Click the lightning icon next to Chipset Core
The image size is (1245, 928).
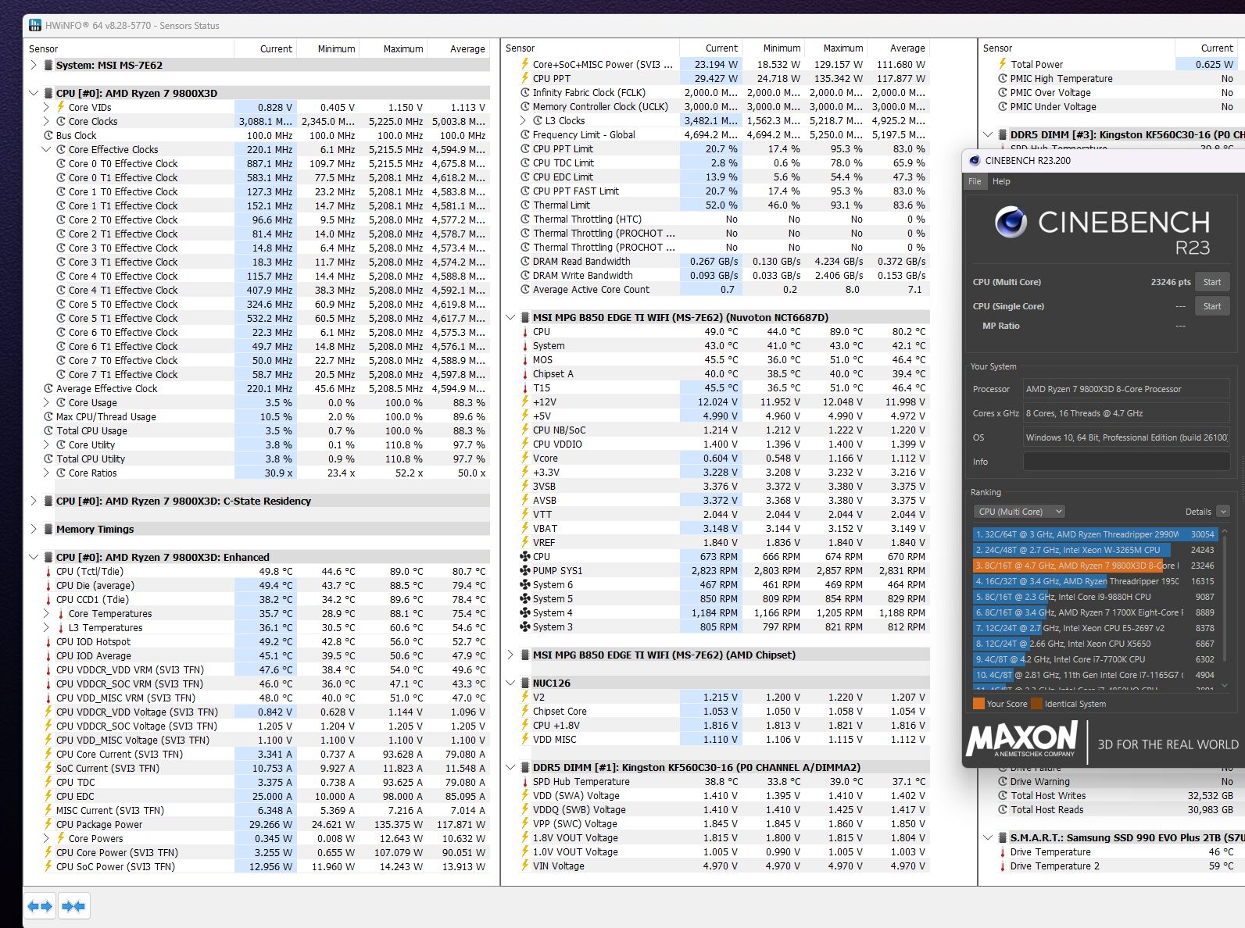[525, 712]
